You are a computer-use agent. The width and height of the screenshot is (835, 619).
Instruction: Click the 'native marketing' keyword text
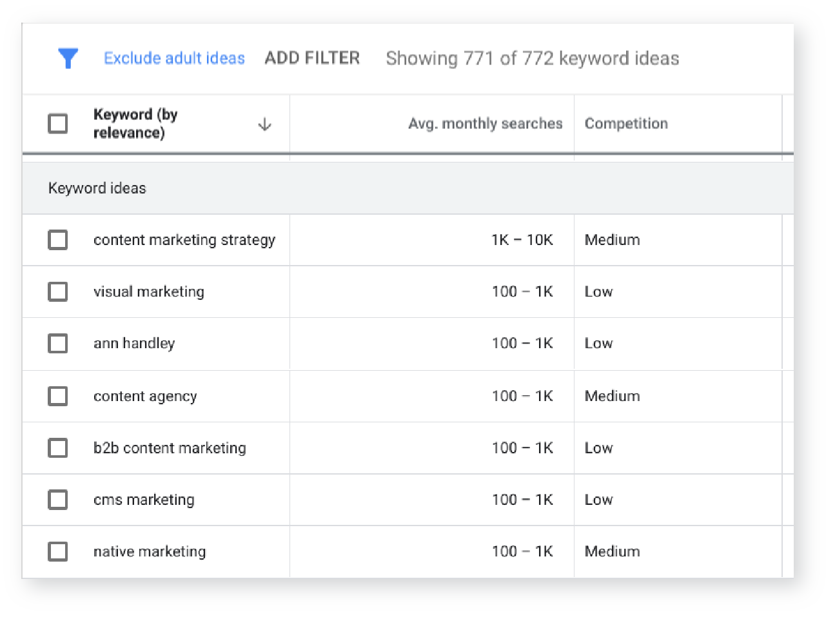[x=150, y=551]
